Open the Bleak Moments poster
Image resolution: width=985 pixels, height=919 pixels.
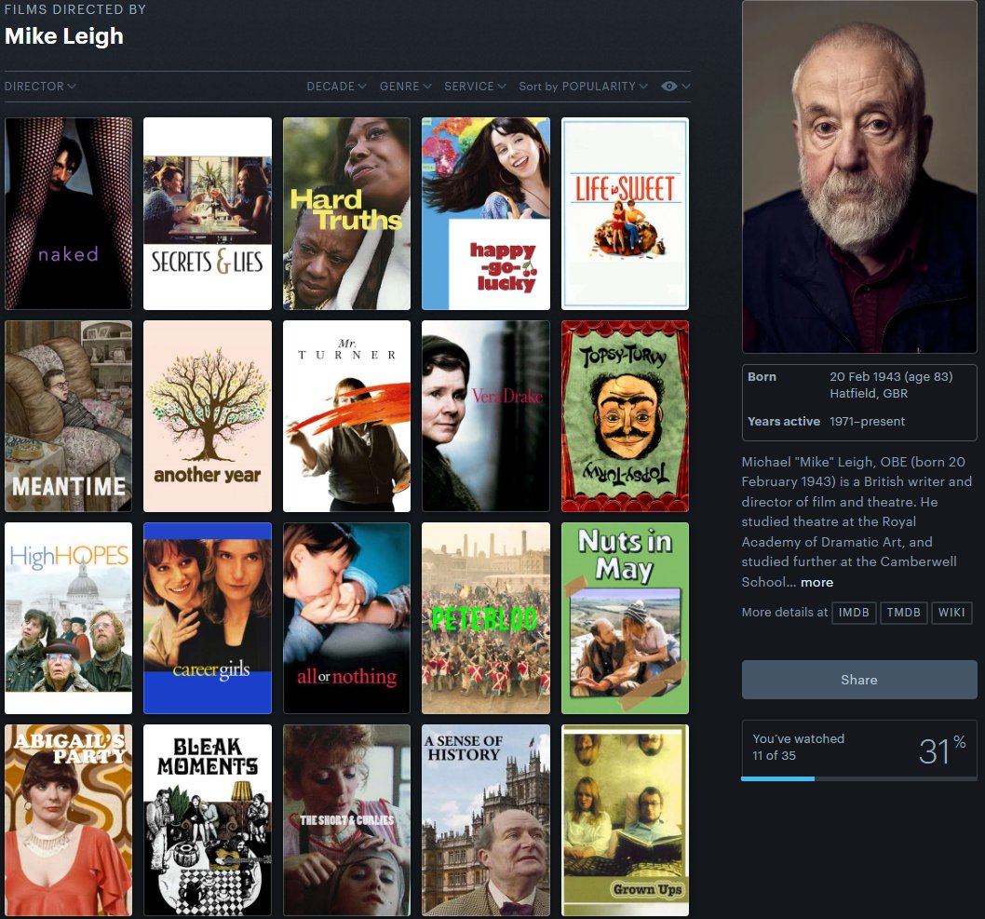click(x=208, y=819)
